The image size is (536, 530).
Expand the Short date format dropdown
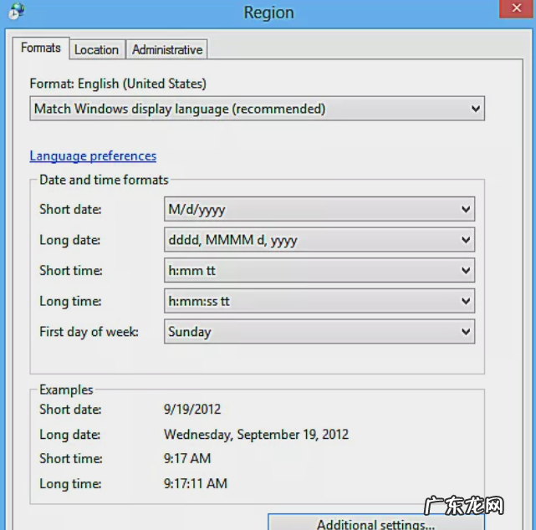pos(319,209)
